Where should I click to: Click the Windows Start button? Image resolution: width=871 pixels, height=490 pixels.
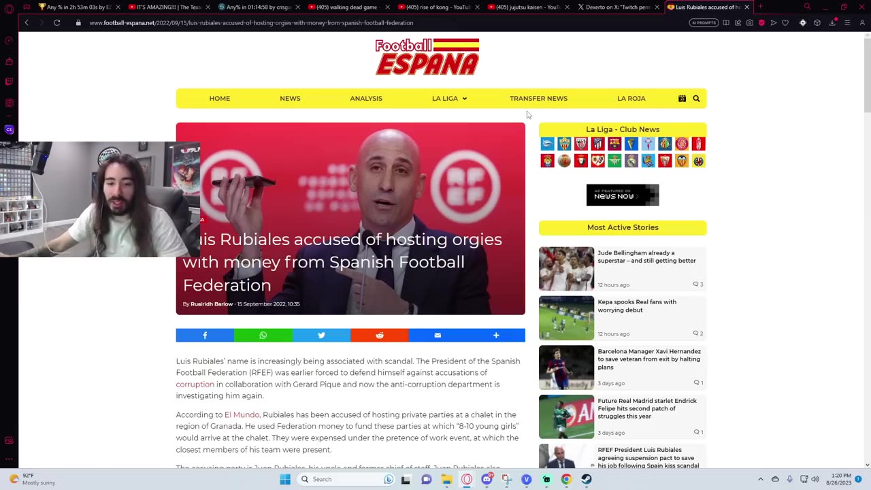(x=285, y=479)
